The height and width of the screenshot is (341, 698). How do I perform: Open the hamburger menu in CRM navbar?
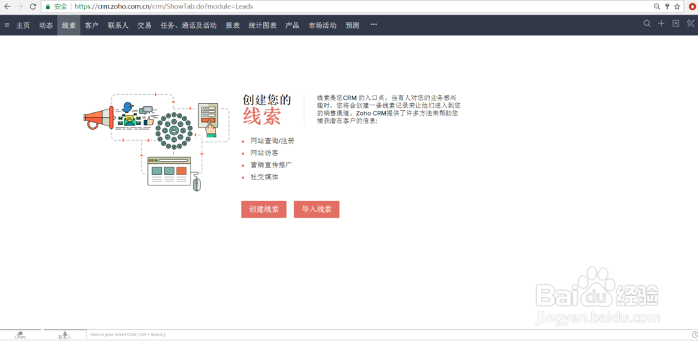click(7, 25)
